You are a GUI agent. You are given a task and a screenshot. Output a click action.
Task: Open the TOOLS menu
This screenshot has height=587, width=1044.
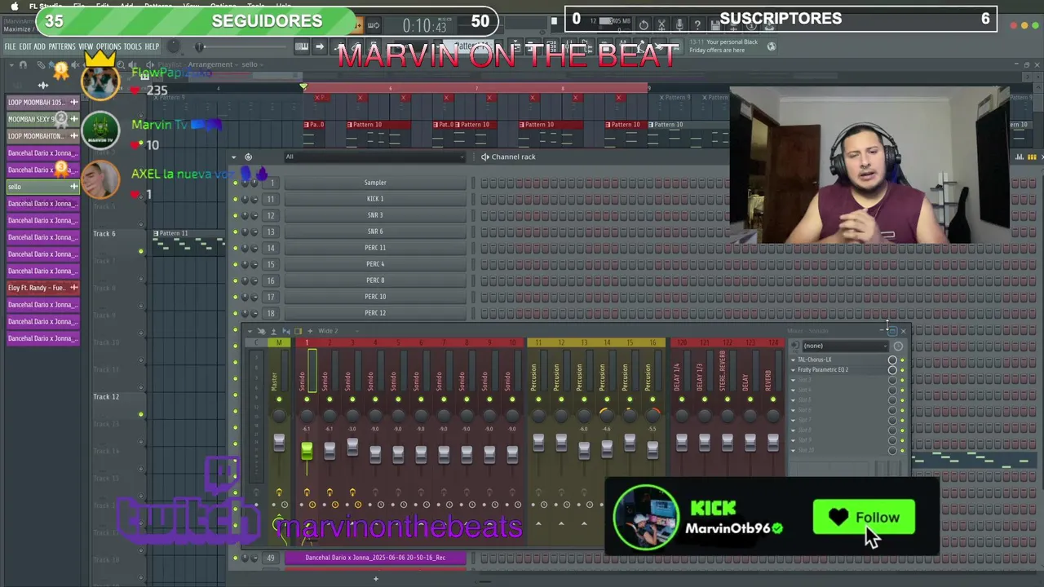[x=132, y=46]
